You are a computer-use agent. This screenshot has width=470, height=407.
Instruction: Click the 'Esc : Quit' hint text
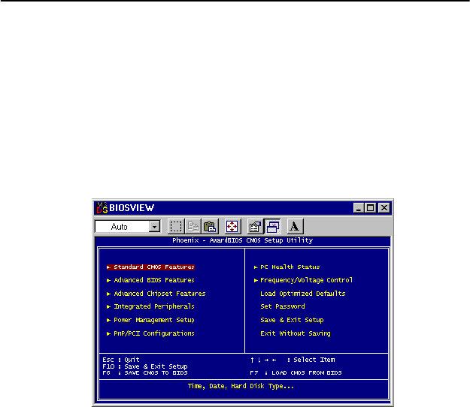(121, 360)
